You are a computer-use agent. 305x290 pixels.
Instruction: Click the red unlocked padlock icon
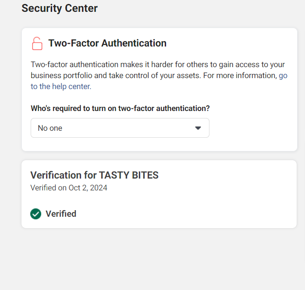pyautogui.click(x=37, y=43)
